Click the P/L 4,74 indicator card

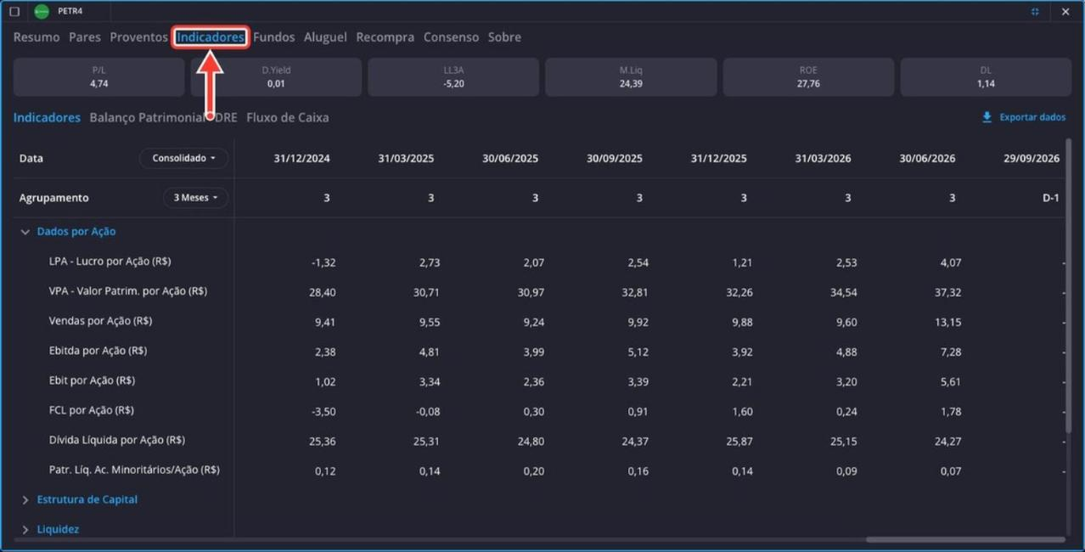[99, 77]
